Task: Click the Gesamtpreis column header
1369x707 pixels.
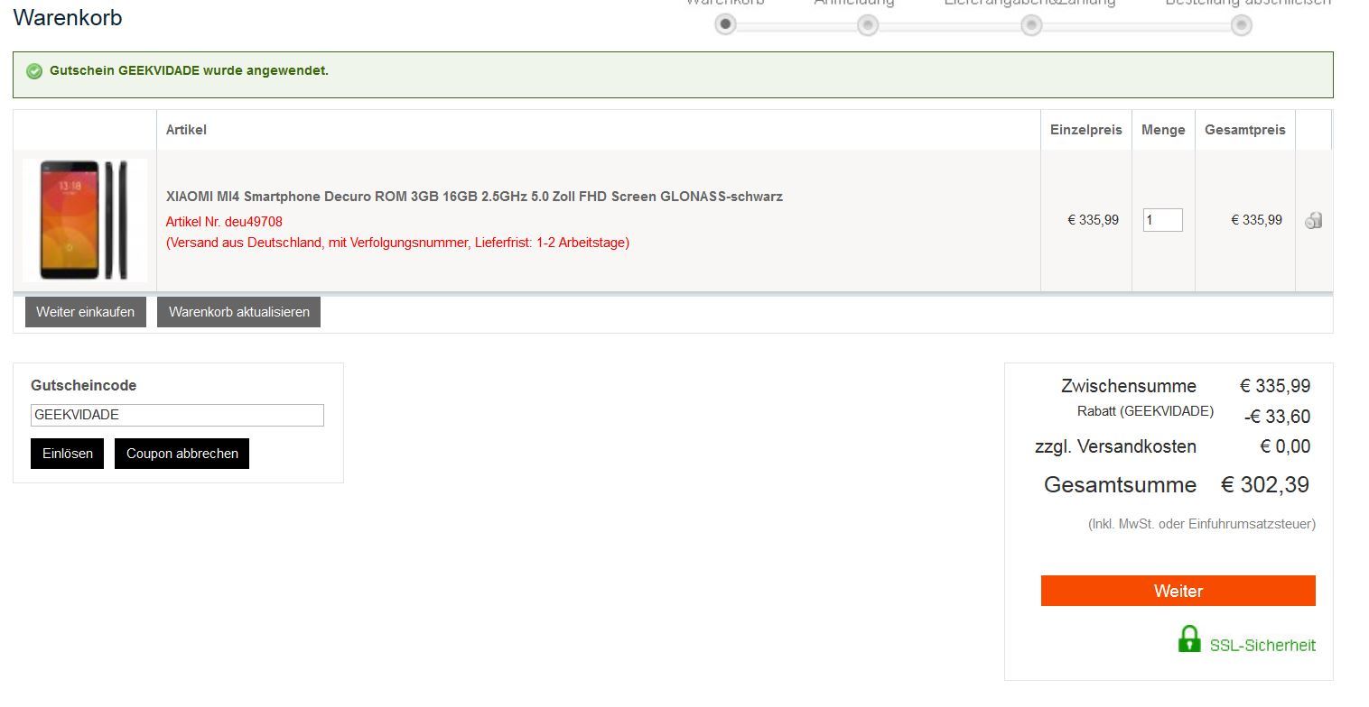Action: (1244, 130)
